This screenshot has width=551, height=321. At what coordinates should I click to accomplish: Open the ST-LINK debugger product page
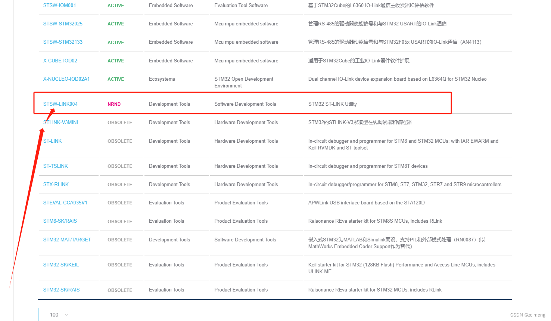click(52, 141)
